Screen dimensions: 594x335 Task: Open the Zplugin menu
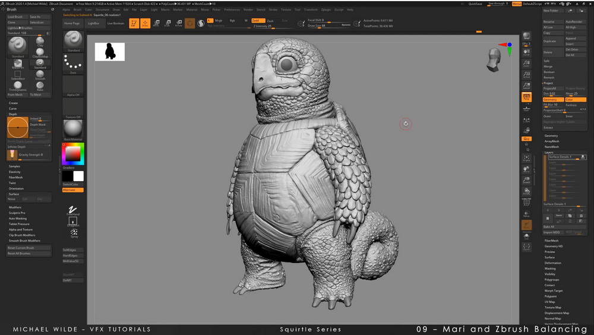click(326, 10)
